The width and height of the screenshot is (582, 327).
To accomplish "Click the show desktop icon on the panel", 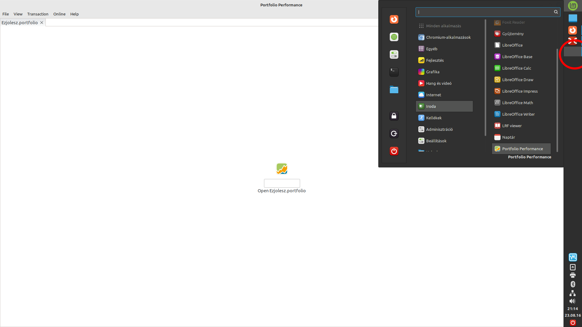I will [x=573, y=18].
